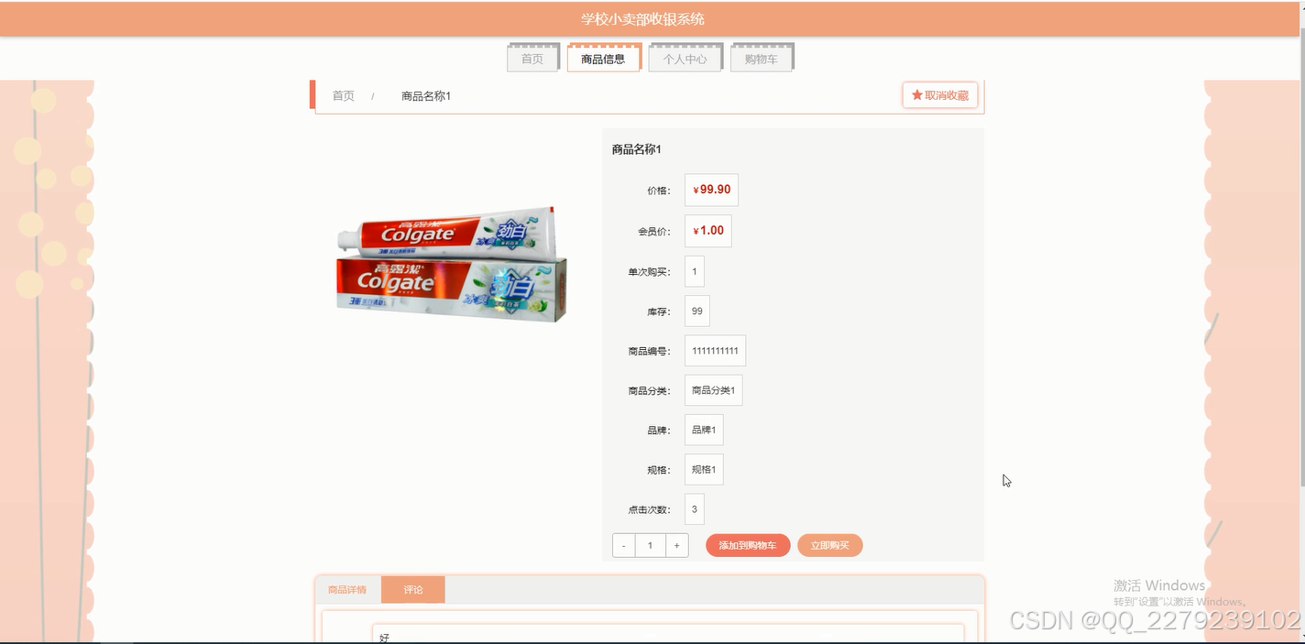Go to 个人中心 tab
The width and height of the screenshot is (1305, 644).
point(685,59)
